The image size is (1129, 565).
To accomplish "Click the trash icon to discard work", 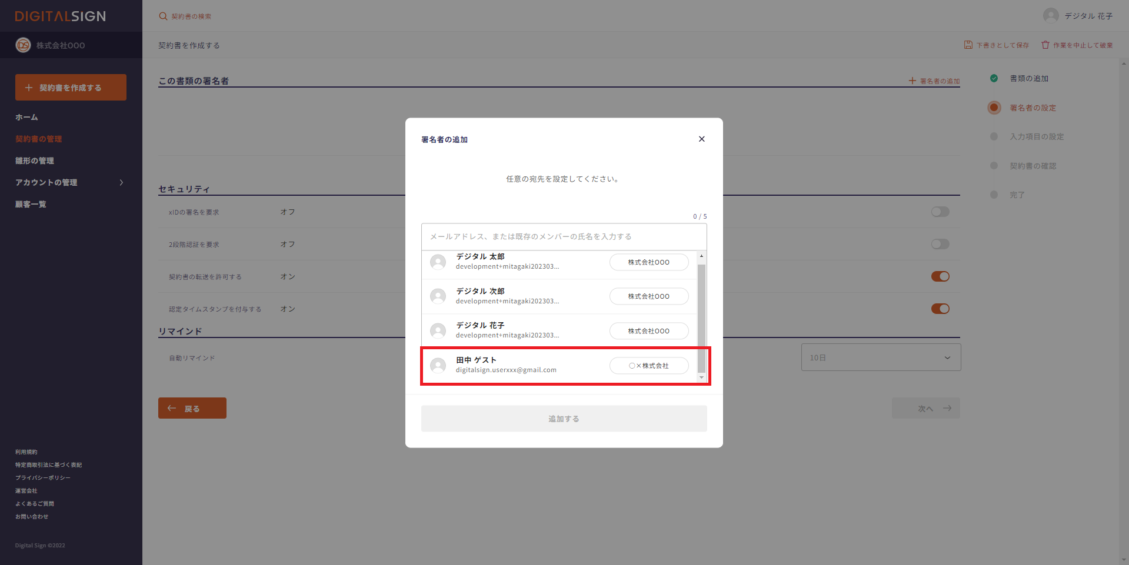I will pos(1045,45).
